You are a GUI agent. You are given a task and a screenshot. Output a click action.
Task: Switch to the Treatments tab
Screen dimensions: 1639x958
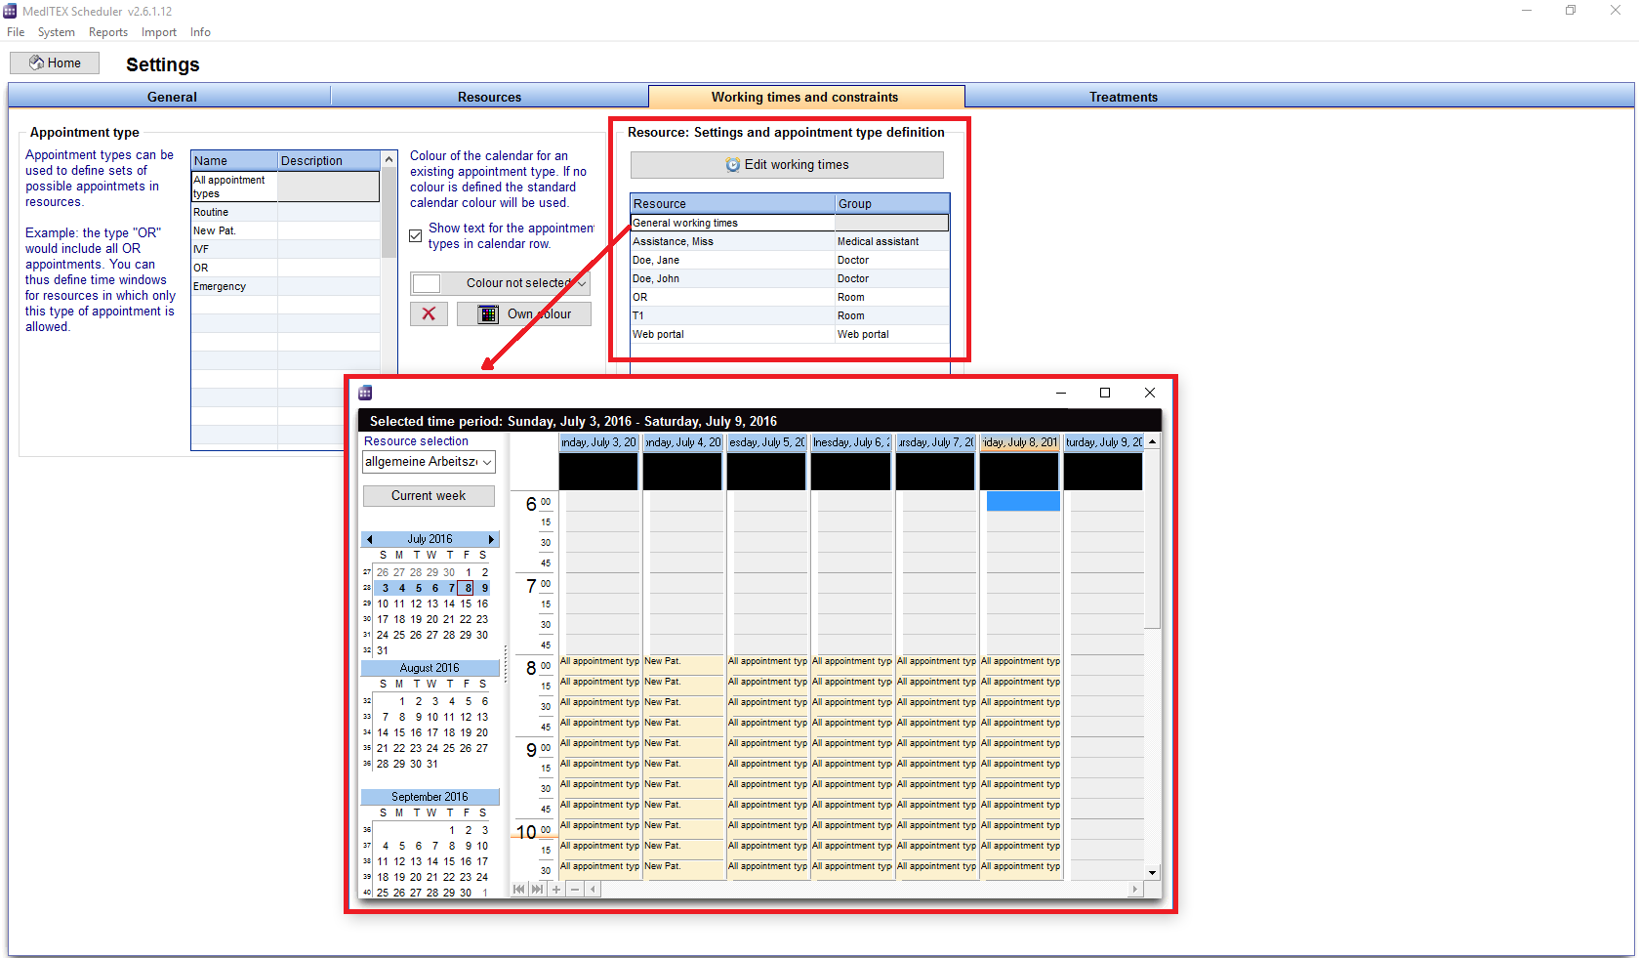[x=1124, y=97]
